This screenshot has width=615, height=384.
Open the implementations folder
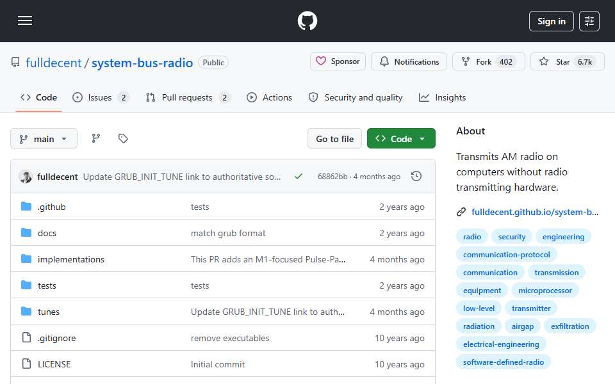[71, 259]
